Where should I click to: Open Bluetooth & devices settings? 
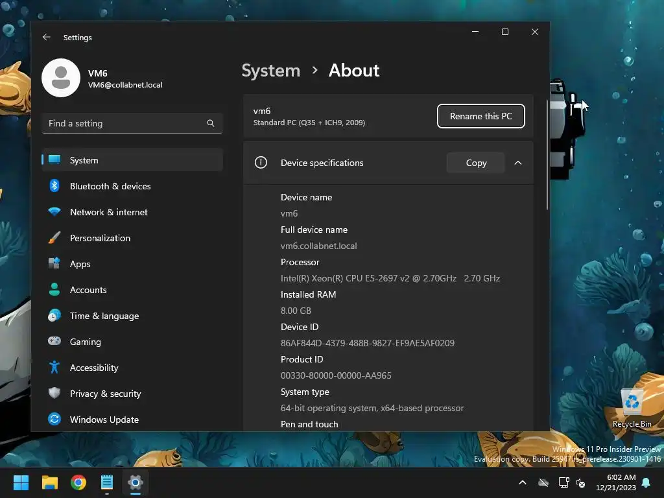pyautogui.click(x=132, y=186)
